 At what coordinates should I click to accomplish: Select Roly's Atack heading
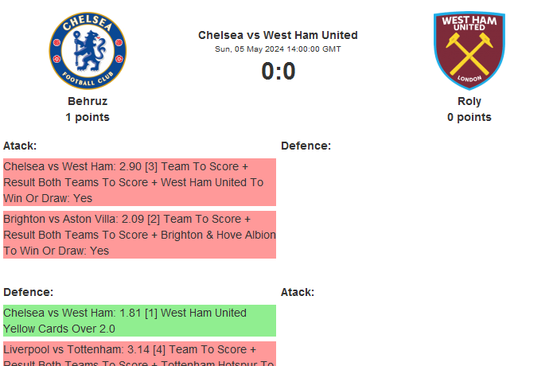click(298, 292)
